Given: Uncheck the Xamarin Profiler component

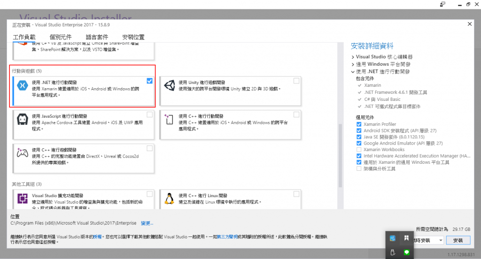Looking at the screenshot, I should 358,124.
